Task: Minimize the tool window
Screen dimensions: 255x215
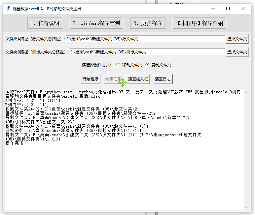Action: click(213, 9)
